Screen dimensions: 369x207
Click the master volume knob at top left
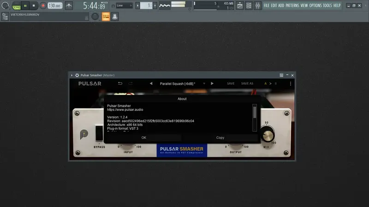(x=5, y=6)
